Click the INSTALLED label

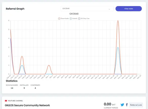click(24, 85)
